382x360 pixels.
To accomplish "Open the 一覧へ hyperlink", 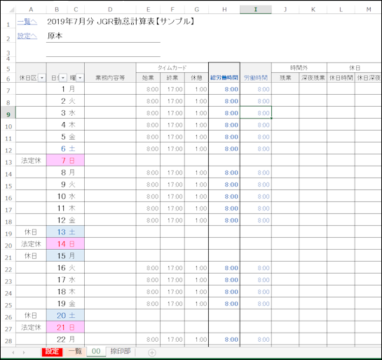I will (x=27, y=22).
